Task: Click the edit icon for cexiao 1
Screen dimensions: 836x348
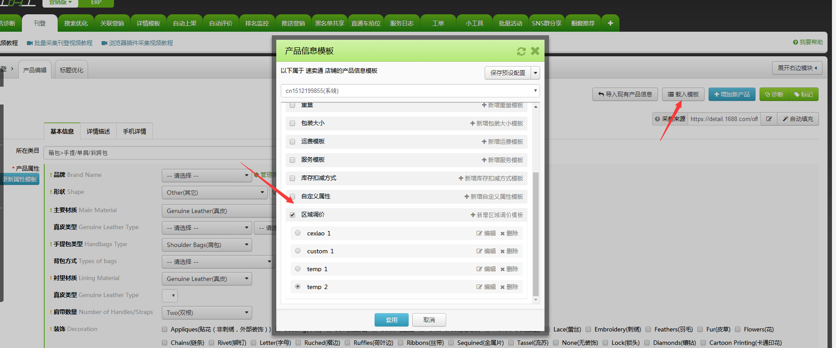Action: tap(486, 233)
